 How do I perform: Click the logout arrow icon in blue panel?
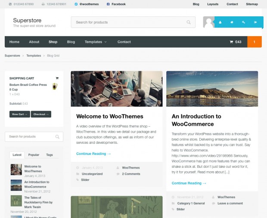tap(255, 22)
